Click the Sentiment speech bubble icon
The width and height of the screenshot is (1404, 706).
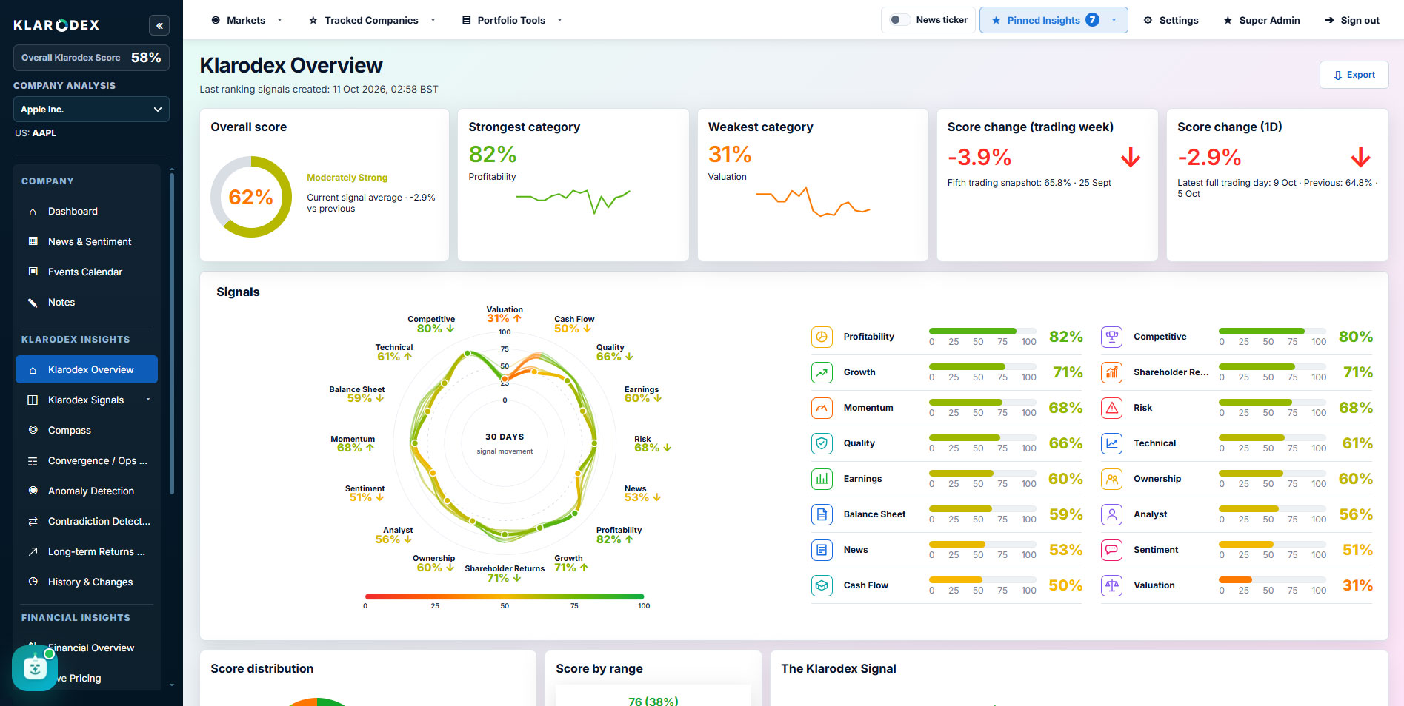(1112, 550)
